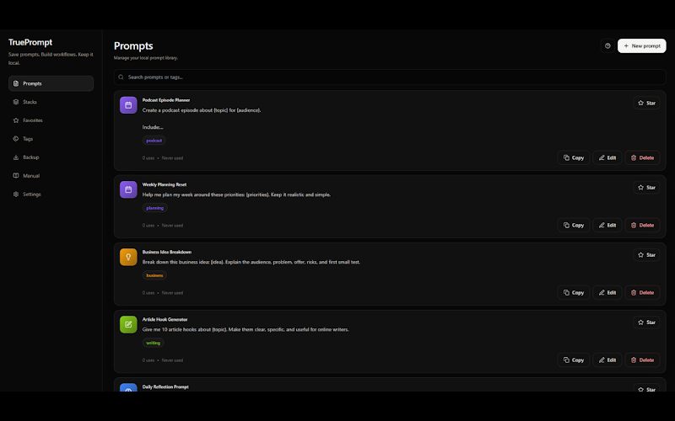Click the planning tag chip
Screen dimensions: 675x421
coord(155,208)
